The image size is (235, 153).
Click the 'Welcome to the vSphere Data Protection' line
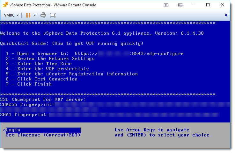click(x=102, y=33)
